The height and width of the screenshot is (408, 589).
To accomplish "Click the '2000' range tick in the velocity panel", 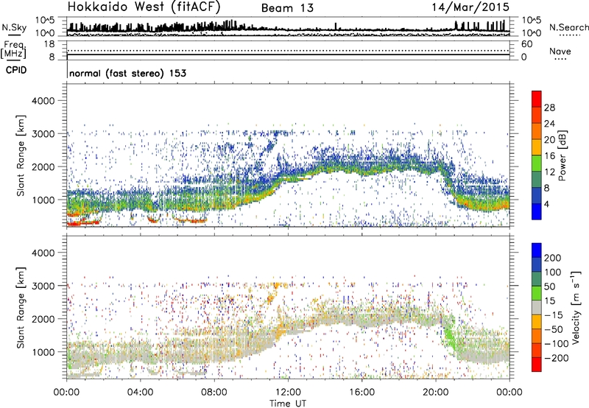I will 43,319.
